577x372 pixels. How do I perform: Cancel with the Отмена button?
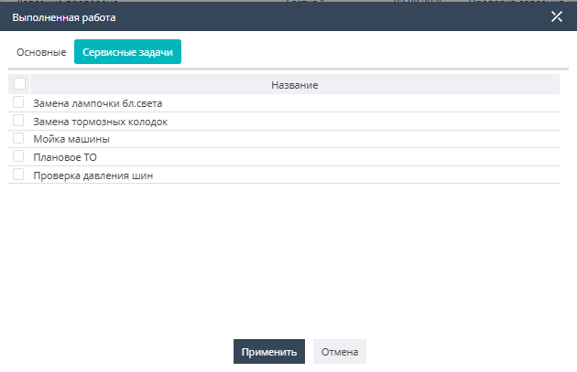[340, 352]
